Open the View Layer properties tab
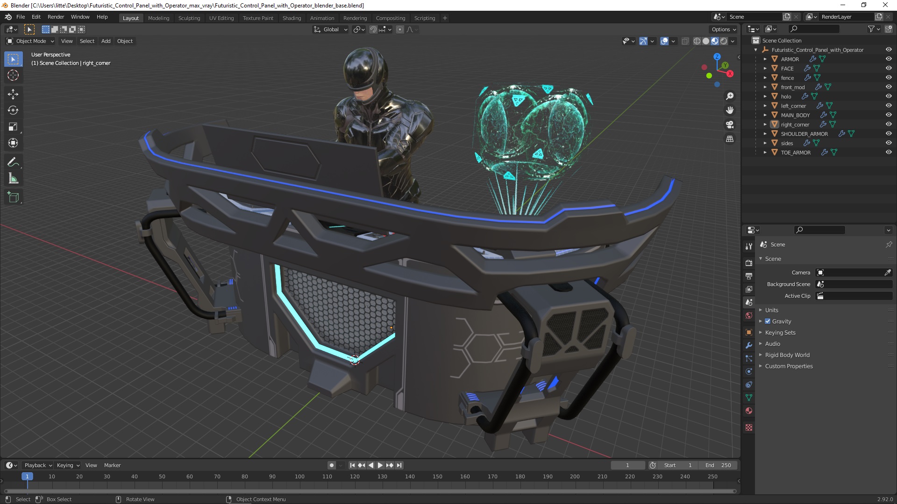The image size is (897, 504). (749, 289)
